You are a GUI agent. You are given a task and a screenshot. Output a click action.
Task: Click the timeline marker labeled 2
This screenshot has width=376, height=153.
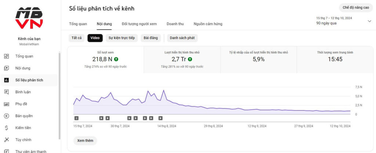click(76, 118)
